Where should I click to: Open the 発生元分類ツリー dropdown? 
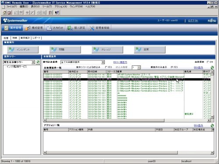[x=33, y=62]
